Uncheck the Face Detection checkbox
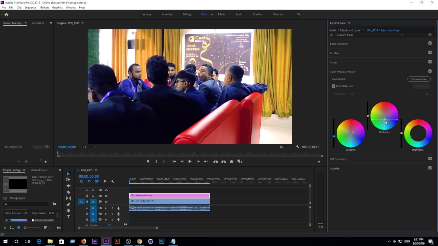The width and height of the screenshot is (438, 246). coord(334,86)
